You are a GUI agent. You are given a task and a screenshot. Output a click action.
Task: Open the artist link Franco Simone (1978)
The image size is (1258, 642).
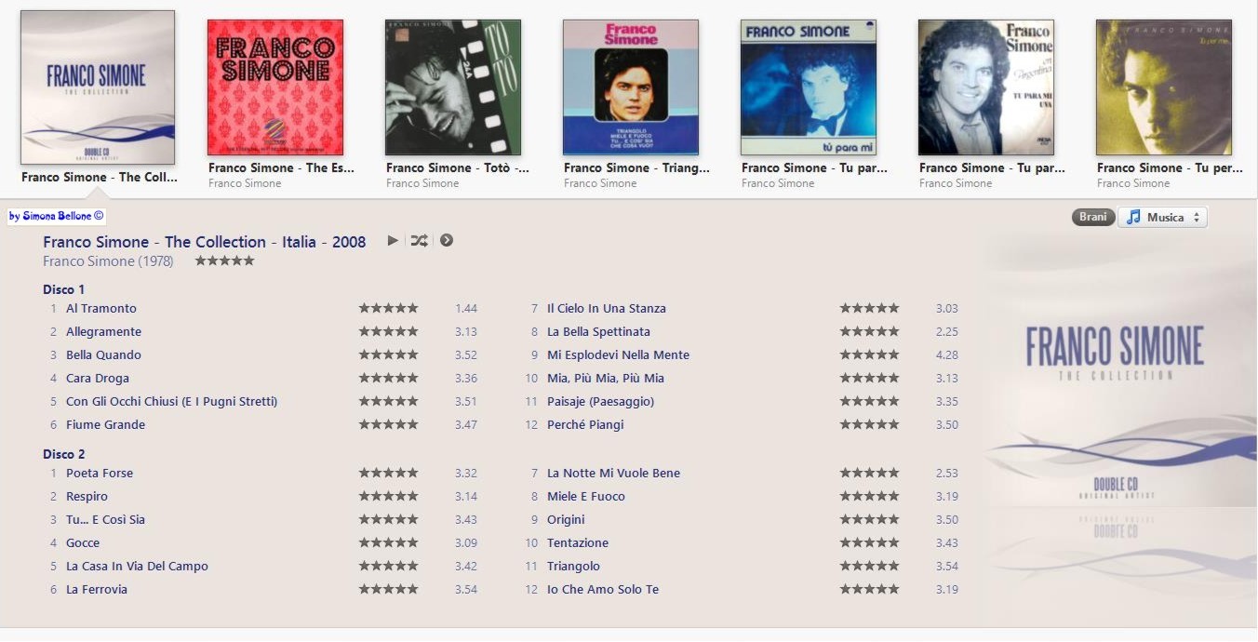(108, 261)
